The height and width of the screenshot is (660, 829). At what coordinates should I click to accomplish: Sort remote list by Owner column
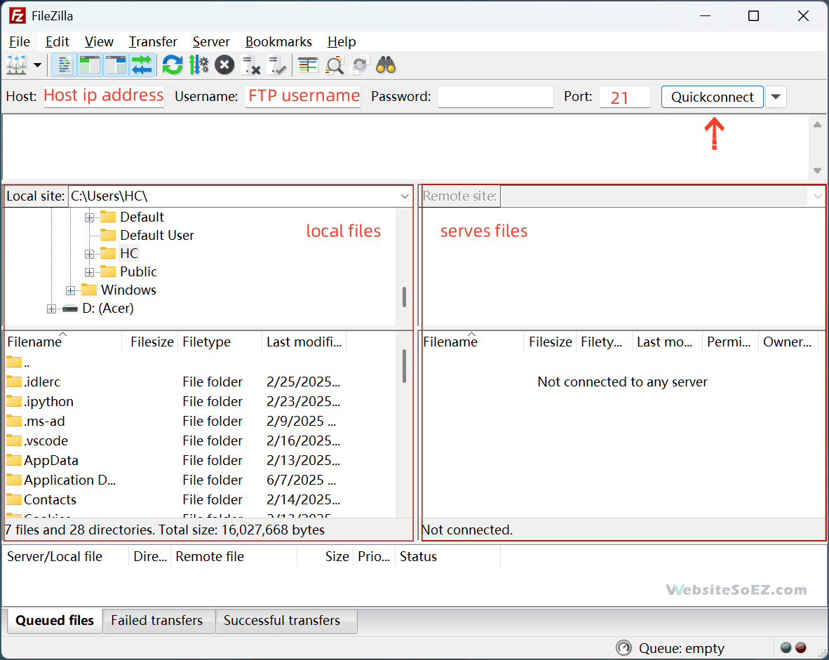(788, 342)
